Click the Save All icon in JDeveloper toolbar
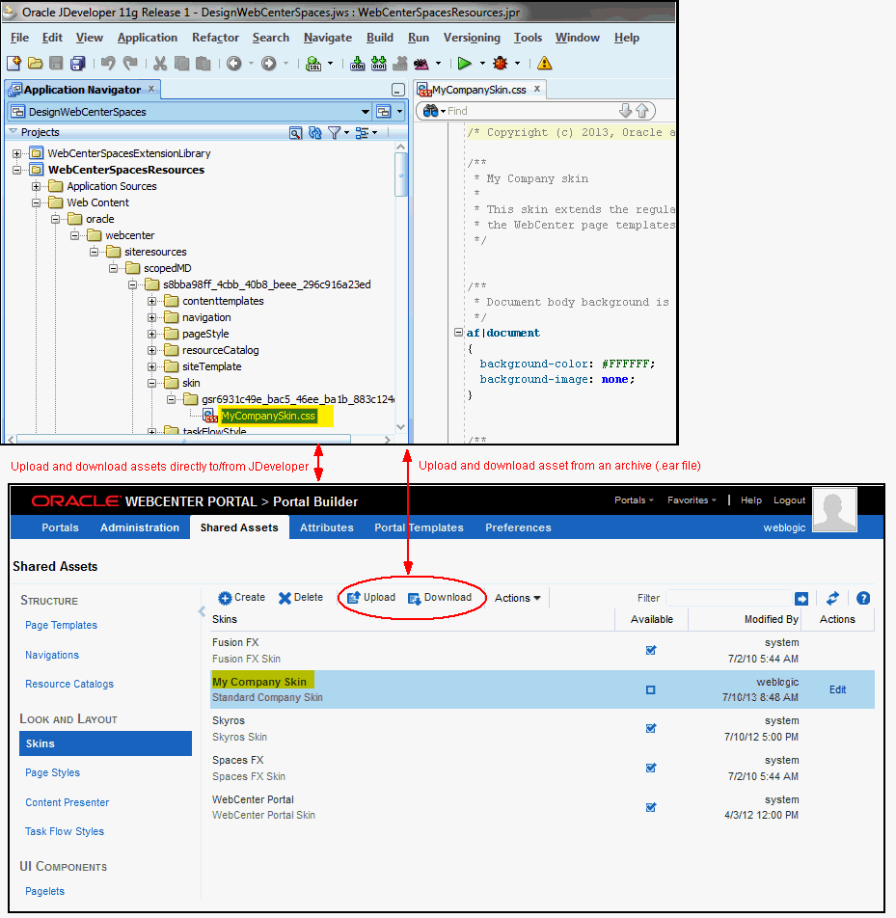Image resolution: width=896 pixels, height=918 pixels. pyautogui.click(x=78, y=64)
